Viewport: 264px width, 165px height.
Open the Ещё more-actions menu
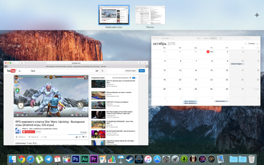(44, 137)
